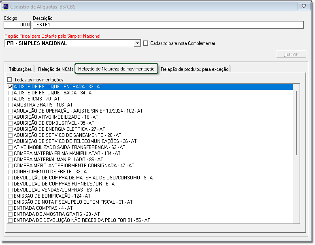315x245 pixels.
Task: Tick AQUISIÇAO DE SERVICO DE TELECOMUNICAÇÕES checkbox
Action: pyautogui.click(x=10, y=141)
